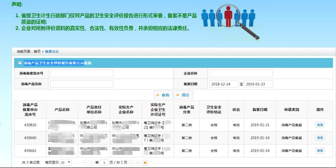
Task: Select the 消毒产品名称 input box
Action: click(82, 84)
